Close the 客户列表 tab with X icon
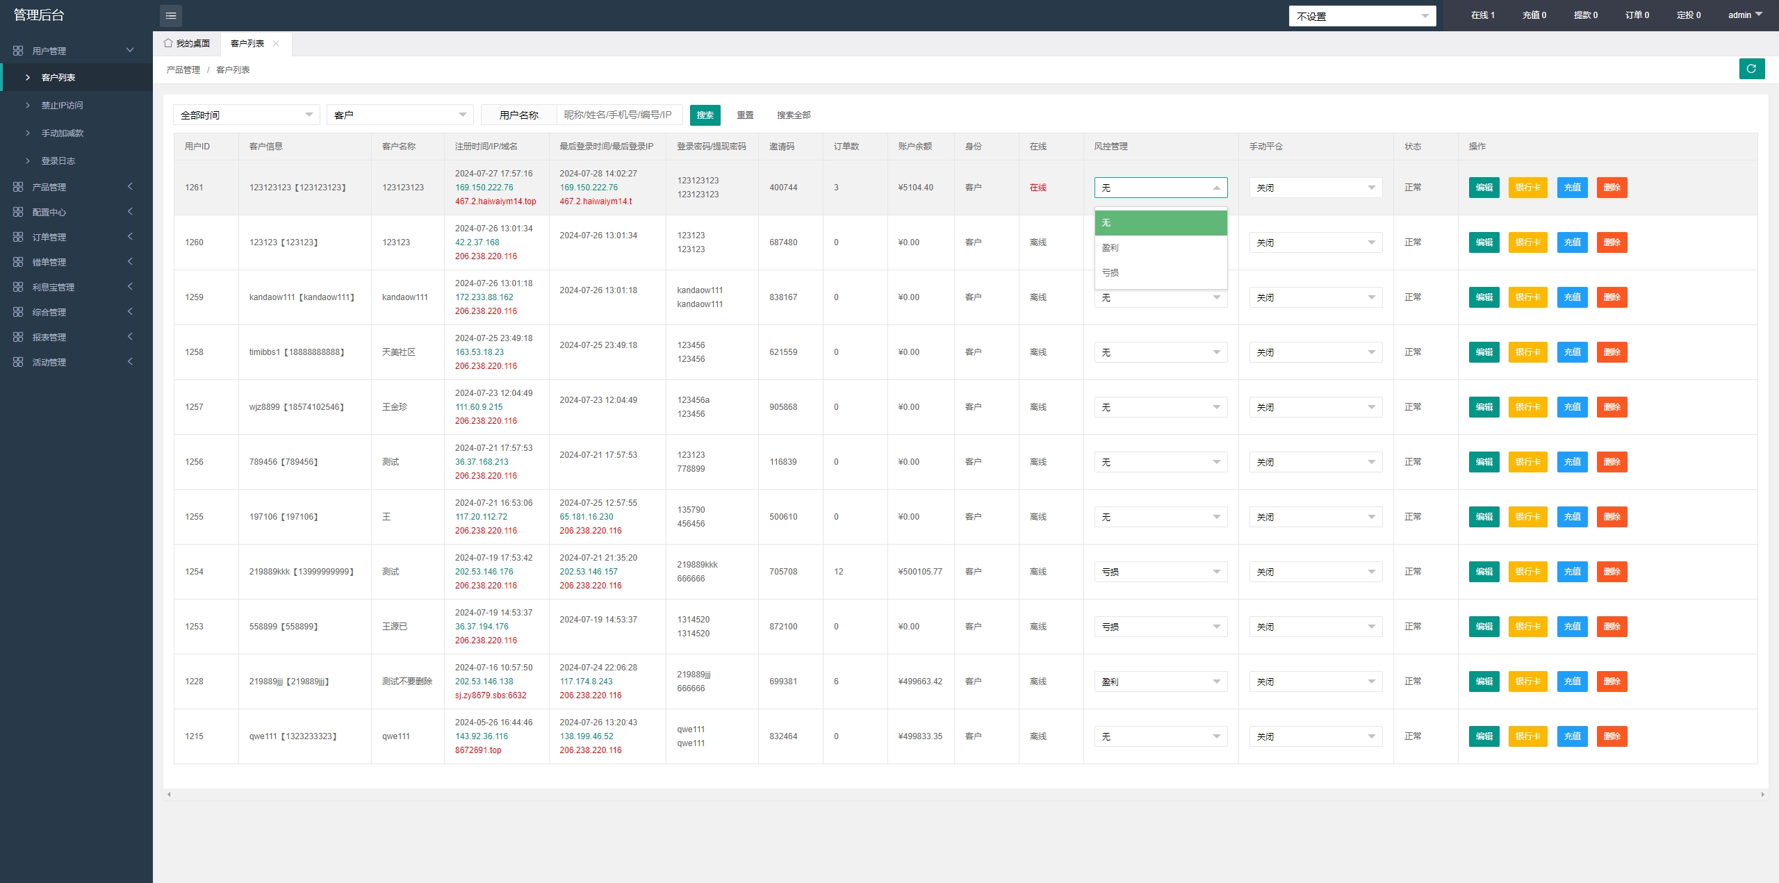The height and width of the screenshot is (883, 1779). pyautogui.click(x=276, y=43)
